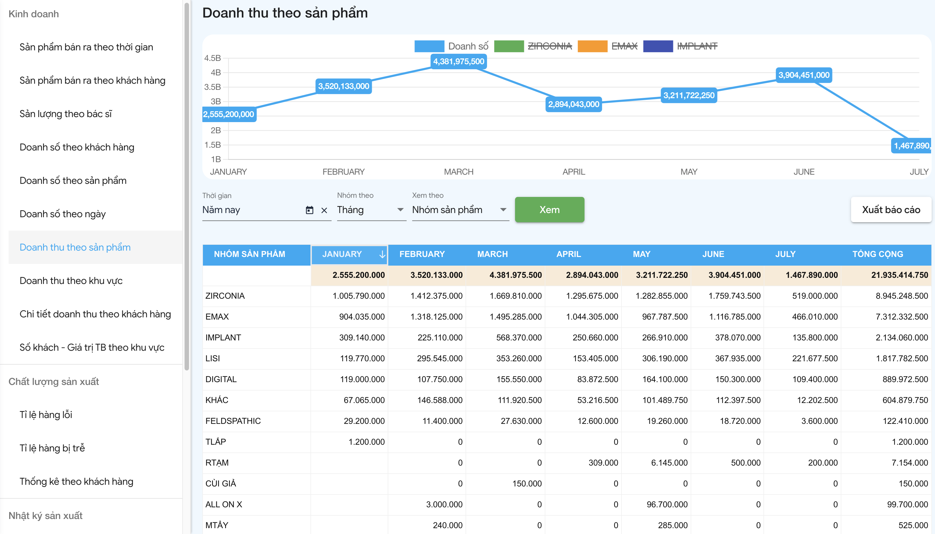Click the March data point 4,381,975,500

pos(459,61)
